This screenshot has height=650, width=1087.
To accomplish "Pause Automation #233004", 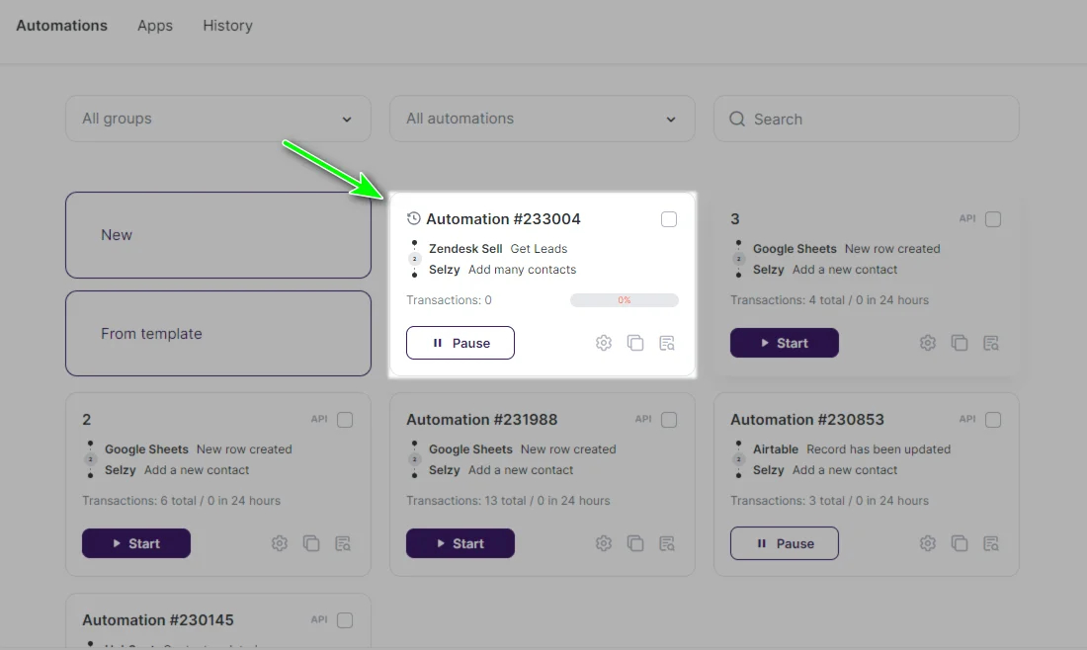I will click(x=460, y=342).
